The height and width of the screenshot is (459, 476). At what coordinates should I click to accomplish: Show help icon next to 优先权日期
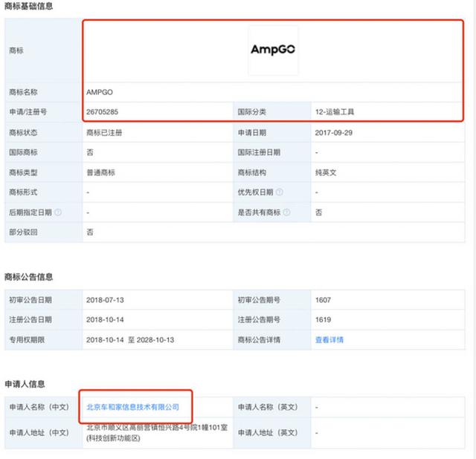click(x=280, y=192)
